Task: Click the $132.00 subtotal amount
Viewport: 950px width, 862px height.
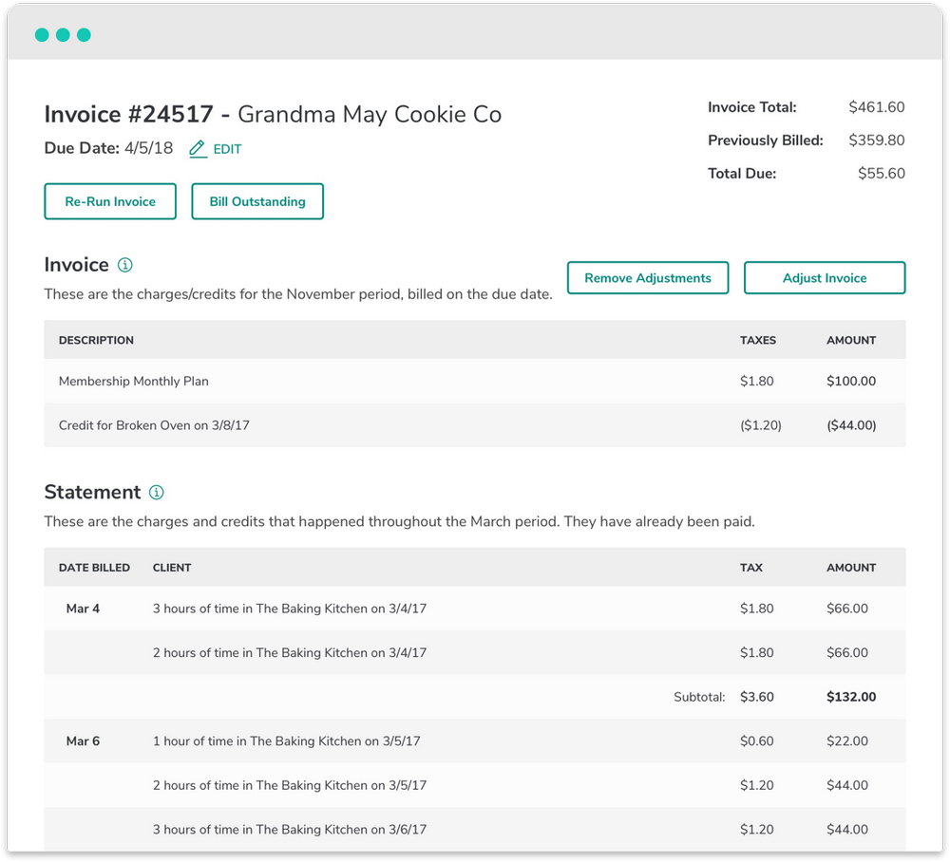Action: coord(850,697)
